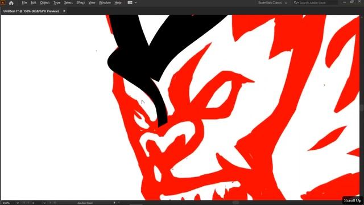This screenshot has height=205, width=364.
Task: Go to the first artboard
Action: point(24,203)
